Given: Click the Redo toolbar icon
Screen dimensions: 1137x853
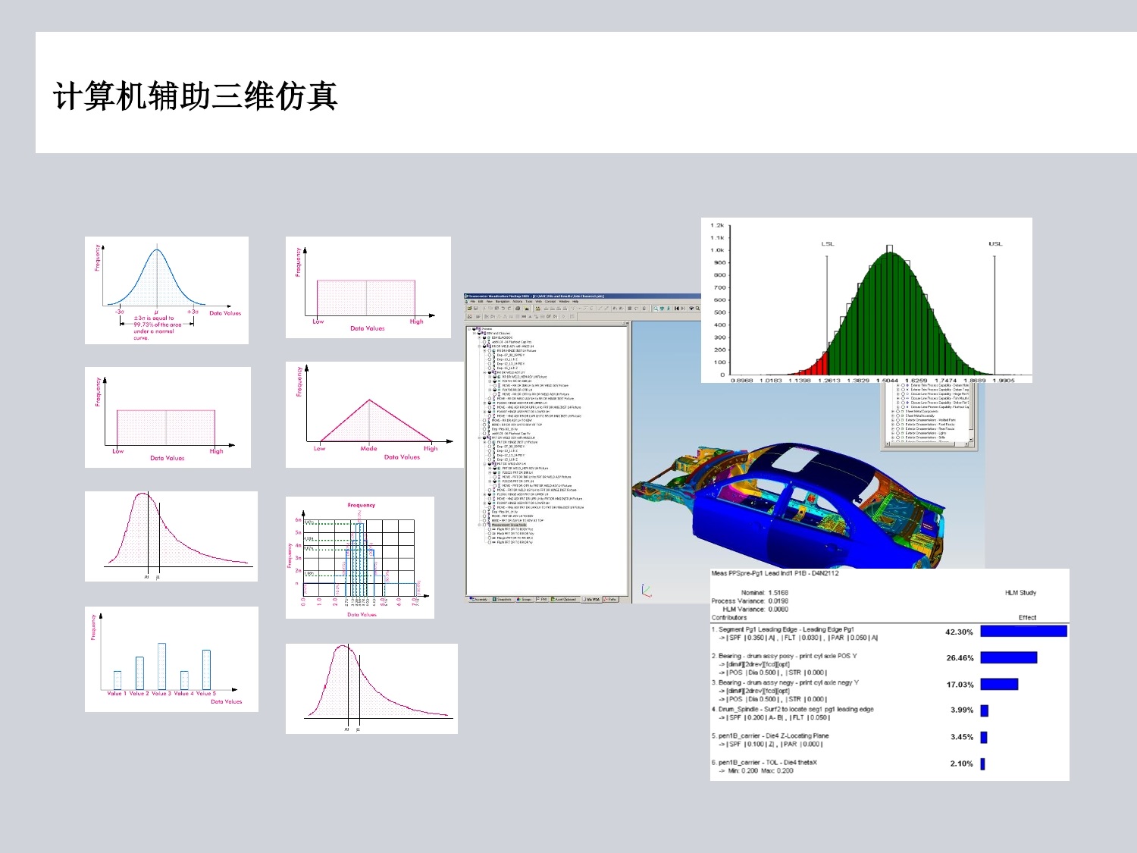Looking at the screenshot, I should [509, 309].
